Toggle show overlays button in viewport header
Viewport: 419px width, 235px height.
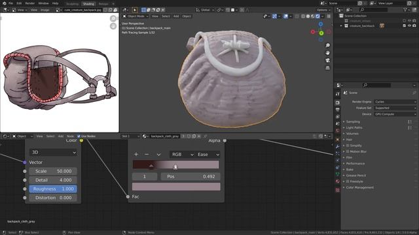tap(285, 16)
